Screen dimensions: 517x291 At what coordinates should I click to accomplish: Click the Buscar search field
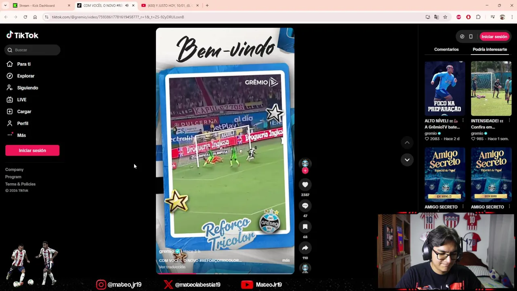pyautogui.click(x=32, y=50)
